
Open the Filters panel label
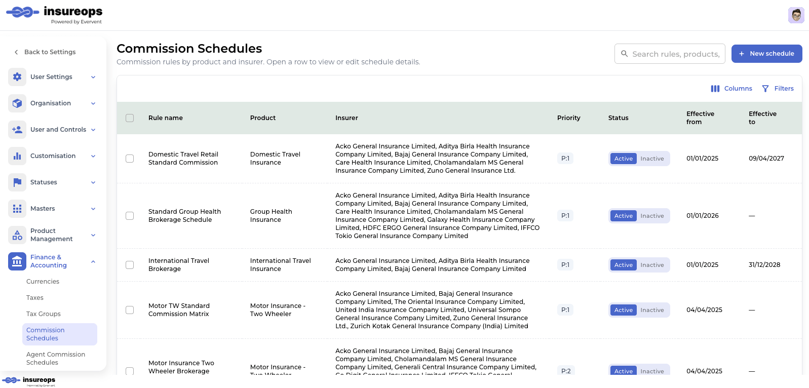tap(784, 89)
